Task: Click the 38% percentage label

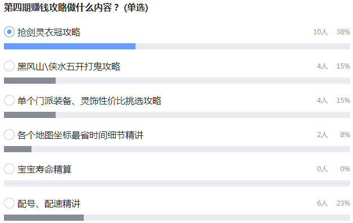Action: (x=343, y=32)
